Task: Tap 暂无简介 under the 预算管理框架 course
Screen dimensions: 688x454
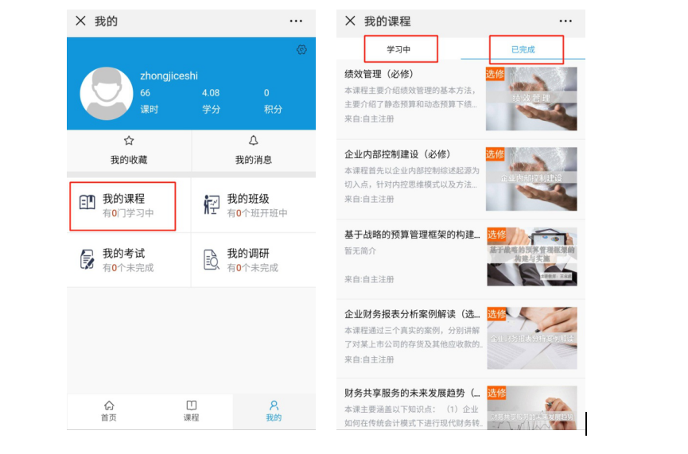Action: (x=360, y=251)
